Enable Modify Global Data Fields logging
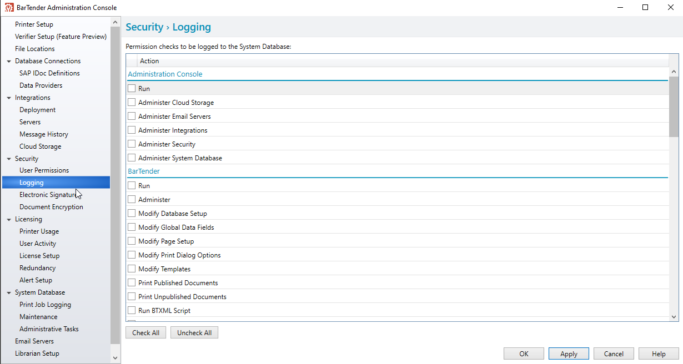The height and width of the screenshot is (364, 683). [132, 227]
